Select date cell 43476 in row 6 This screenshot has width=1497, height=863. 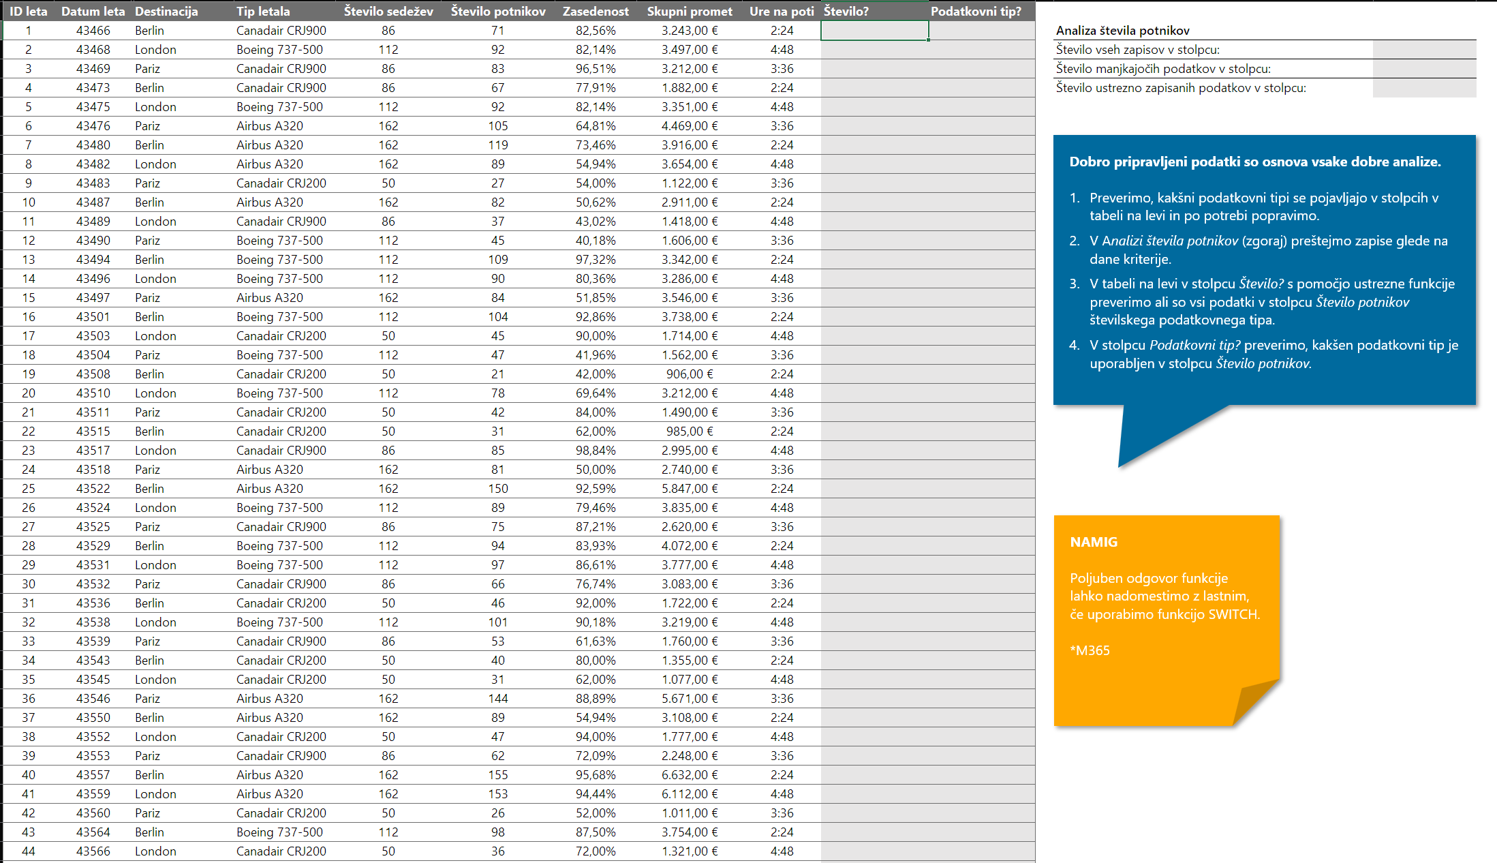click(x=93, y=126)
